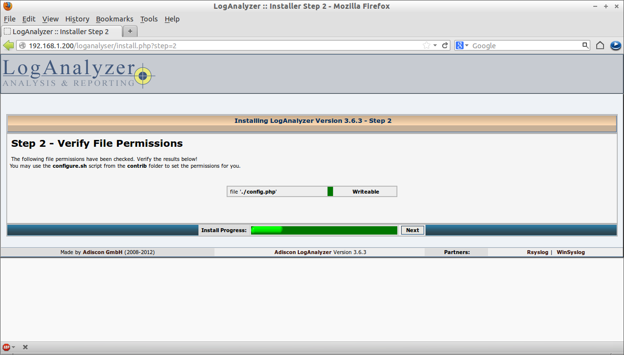Go to the home page icon
This screenshot has width=624, height=355.
click(600, 45)
